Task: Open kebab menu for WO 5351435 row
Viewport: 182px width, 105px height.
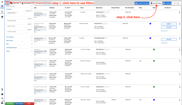Action: (x=180, y=38)
